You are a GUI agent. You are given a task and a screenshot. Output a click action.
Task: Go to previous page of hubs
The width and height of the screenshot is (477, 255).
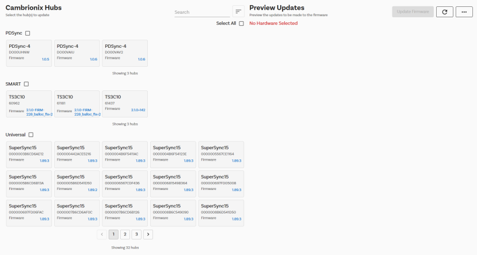pos(102,234)
